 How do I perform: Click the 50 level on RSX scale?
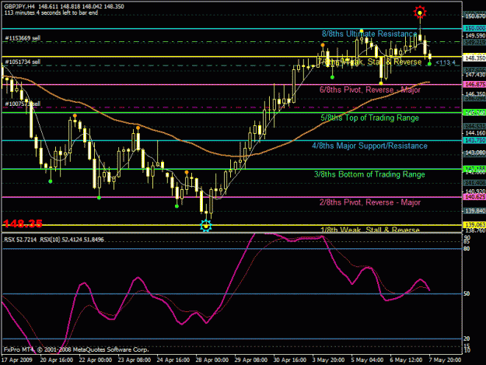pos(467,293)
